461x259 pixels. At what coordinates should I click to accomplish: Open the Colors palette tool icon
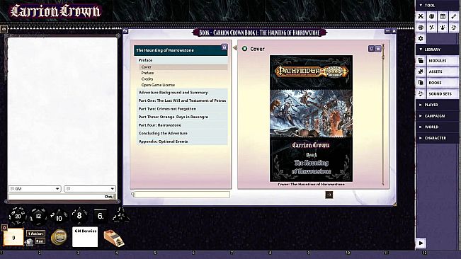(421, 28)
